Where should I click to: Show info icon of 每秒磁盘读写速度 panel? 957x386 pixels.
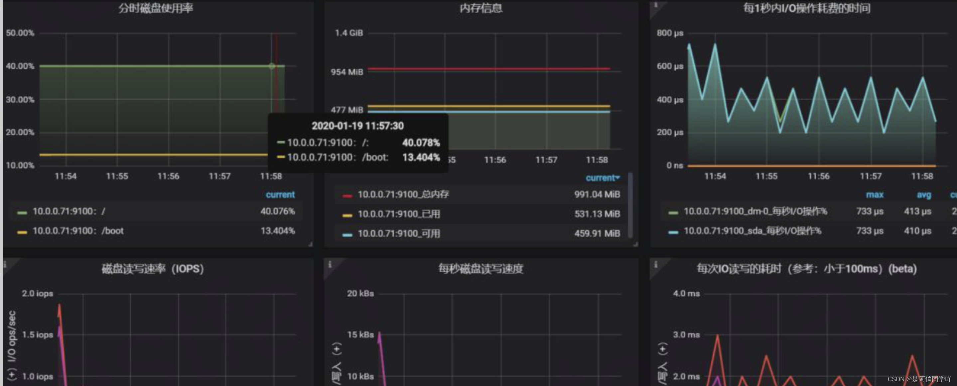click(330, 264)
